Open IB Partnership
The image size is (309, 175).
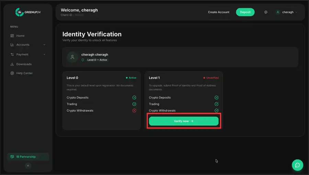click(x=28, y=157)
